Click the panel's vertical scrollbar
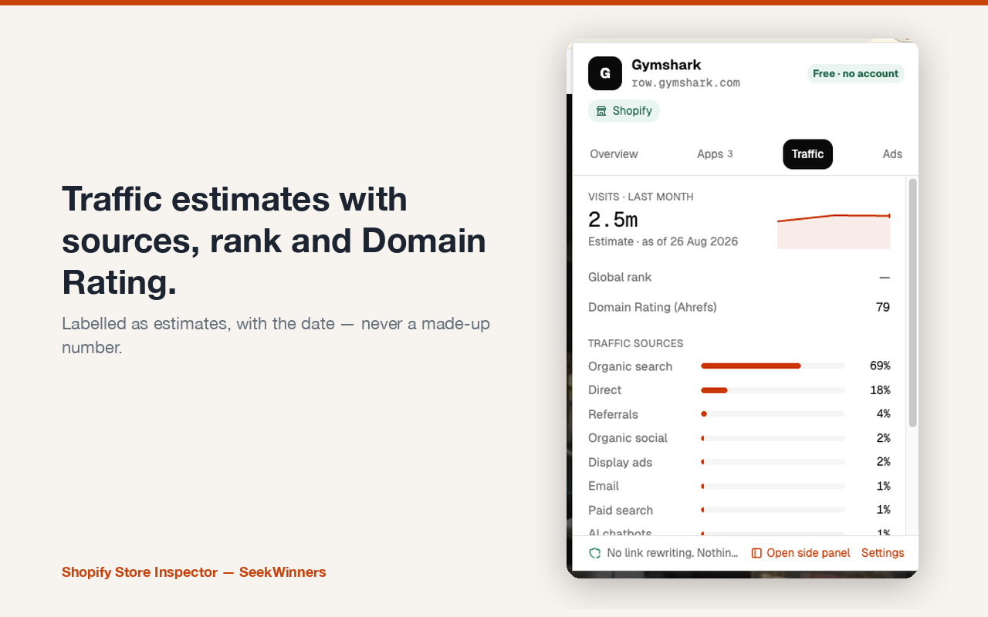Viewport: 988px width, 617px height. pos(912,302)
